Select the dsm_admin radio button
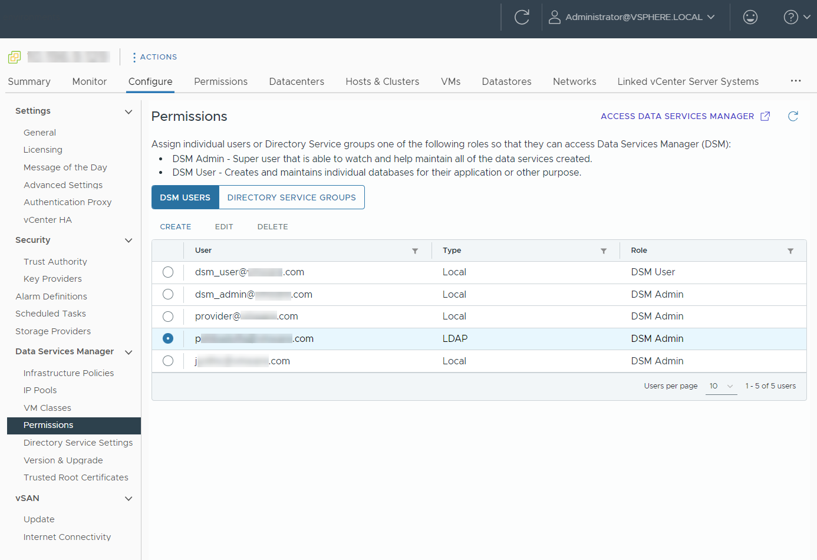817x560 pixels. pyautogui.click(x=168, y=294)
